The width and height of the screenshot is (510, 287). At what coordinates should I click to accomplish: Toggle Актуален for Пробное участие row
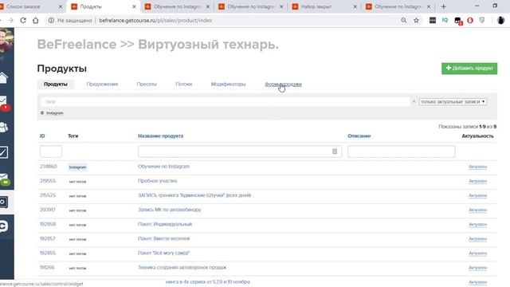point(478,181)
